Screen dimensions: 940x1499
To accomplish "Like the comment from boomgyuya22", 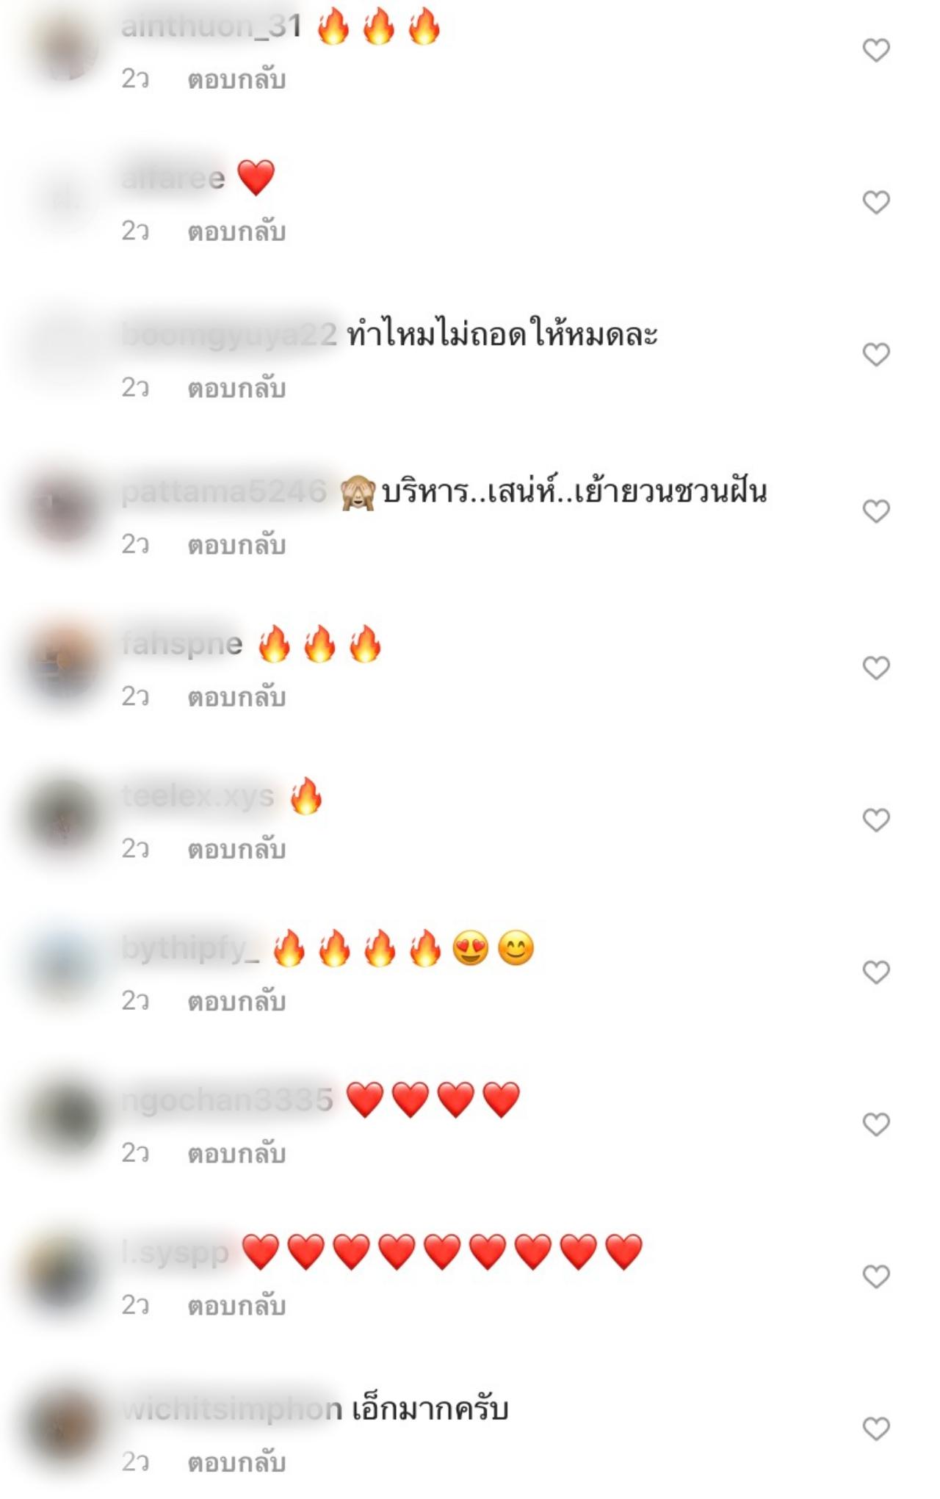I will (875, 355).
